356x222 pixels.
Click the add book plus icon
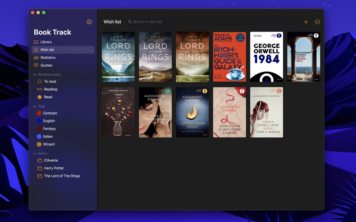[x=306, y=22]
